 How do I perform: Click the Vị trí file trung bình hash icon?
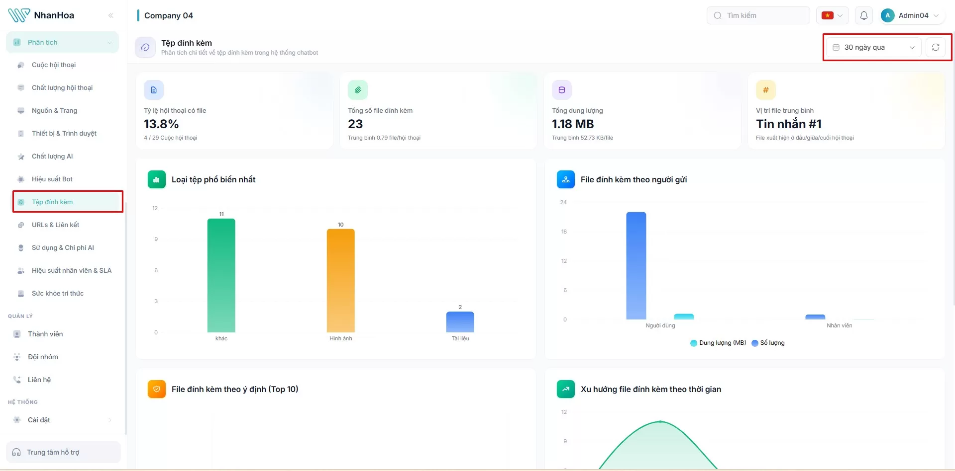[x=766, y=90]
